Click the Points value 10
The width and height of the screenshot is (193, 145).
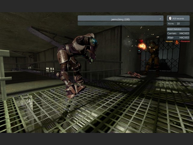coord(178,24)
